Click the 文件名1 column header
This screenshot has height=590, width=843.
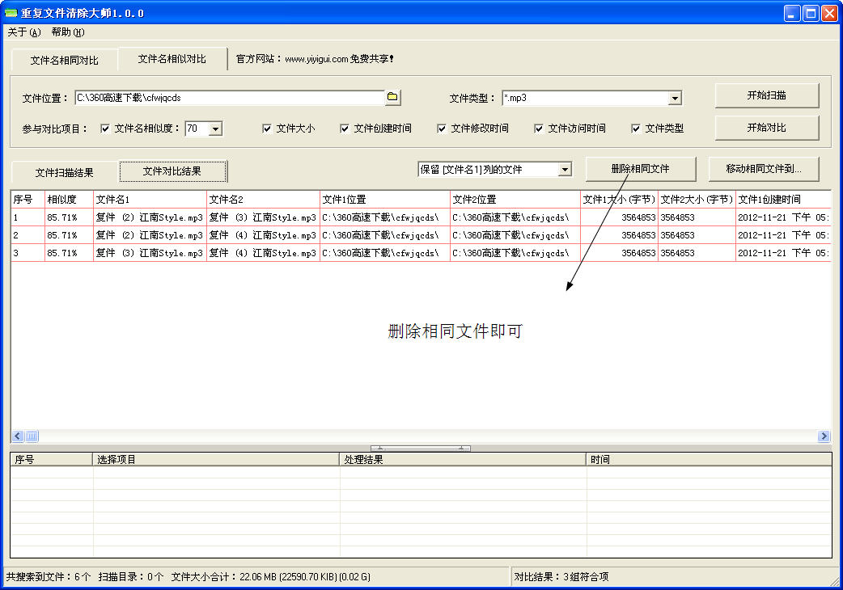click(x=150, y=199)
